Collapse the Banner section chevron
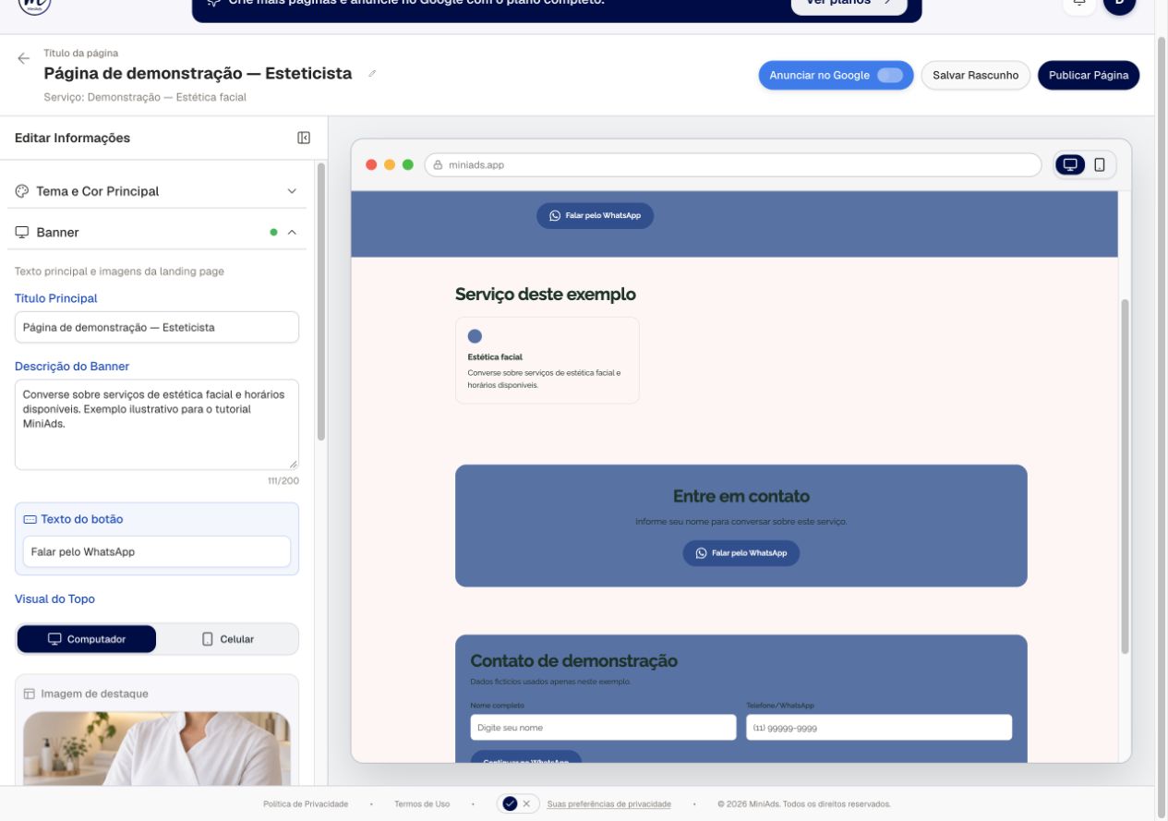This screenshot has width=1168, height=821. pos(292,232)
